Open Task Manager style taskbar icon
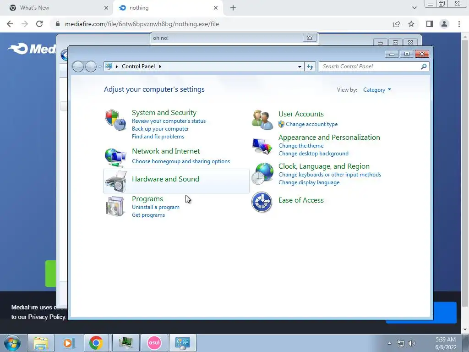 [125, 343]
